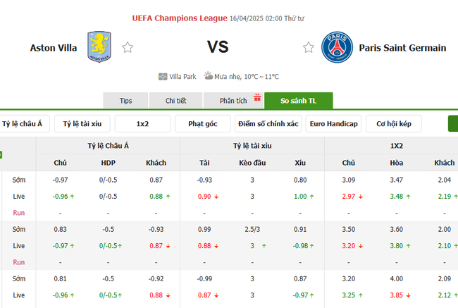Click the Villa Park stadium icon
Screen dimensions: 458x308
(x=163, y=76)
